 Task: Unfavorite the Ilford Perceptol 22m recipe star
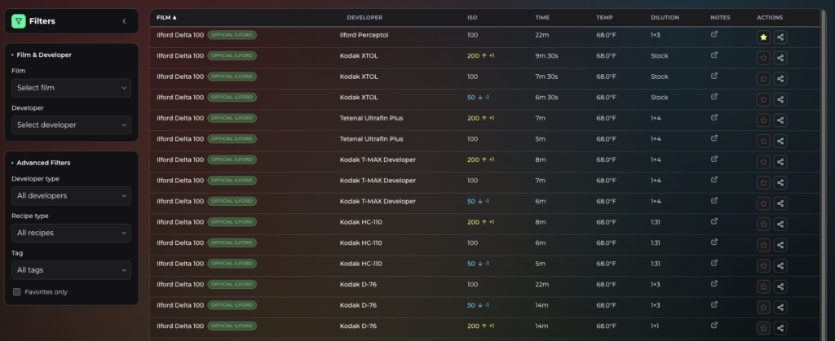(763, 37)
